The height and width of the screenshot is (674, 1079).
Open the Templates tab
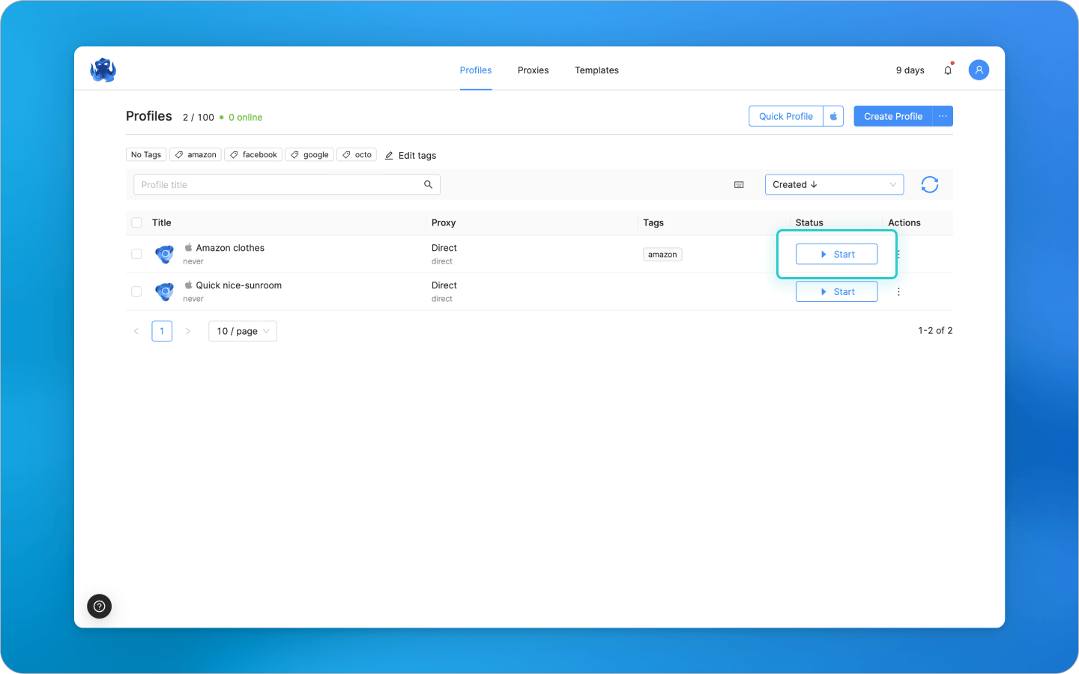coord(596,70)
